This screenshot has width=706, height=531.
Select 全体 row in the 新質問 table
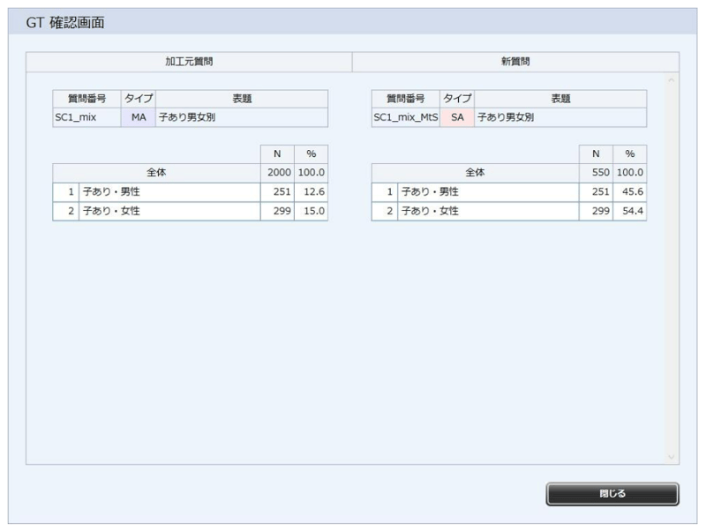[475, 173]
